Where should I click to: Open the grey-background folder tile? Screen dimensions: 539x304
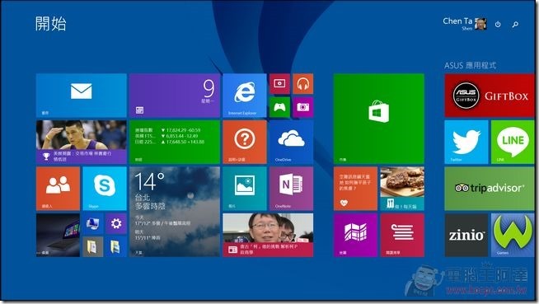pyautogui.click(x=93, y=247)
